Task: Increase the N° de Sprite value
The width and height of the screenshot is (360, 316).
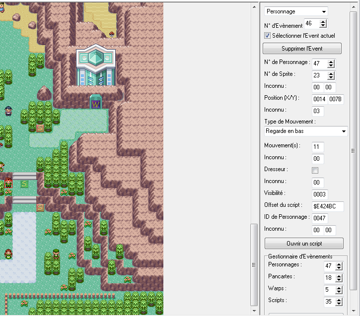Action: (331, 73)
